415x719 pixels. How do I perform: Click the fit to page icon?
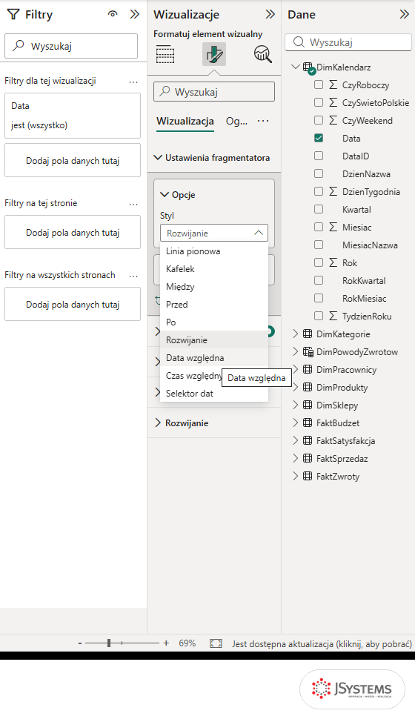click(216, 643)
